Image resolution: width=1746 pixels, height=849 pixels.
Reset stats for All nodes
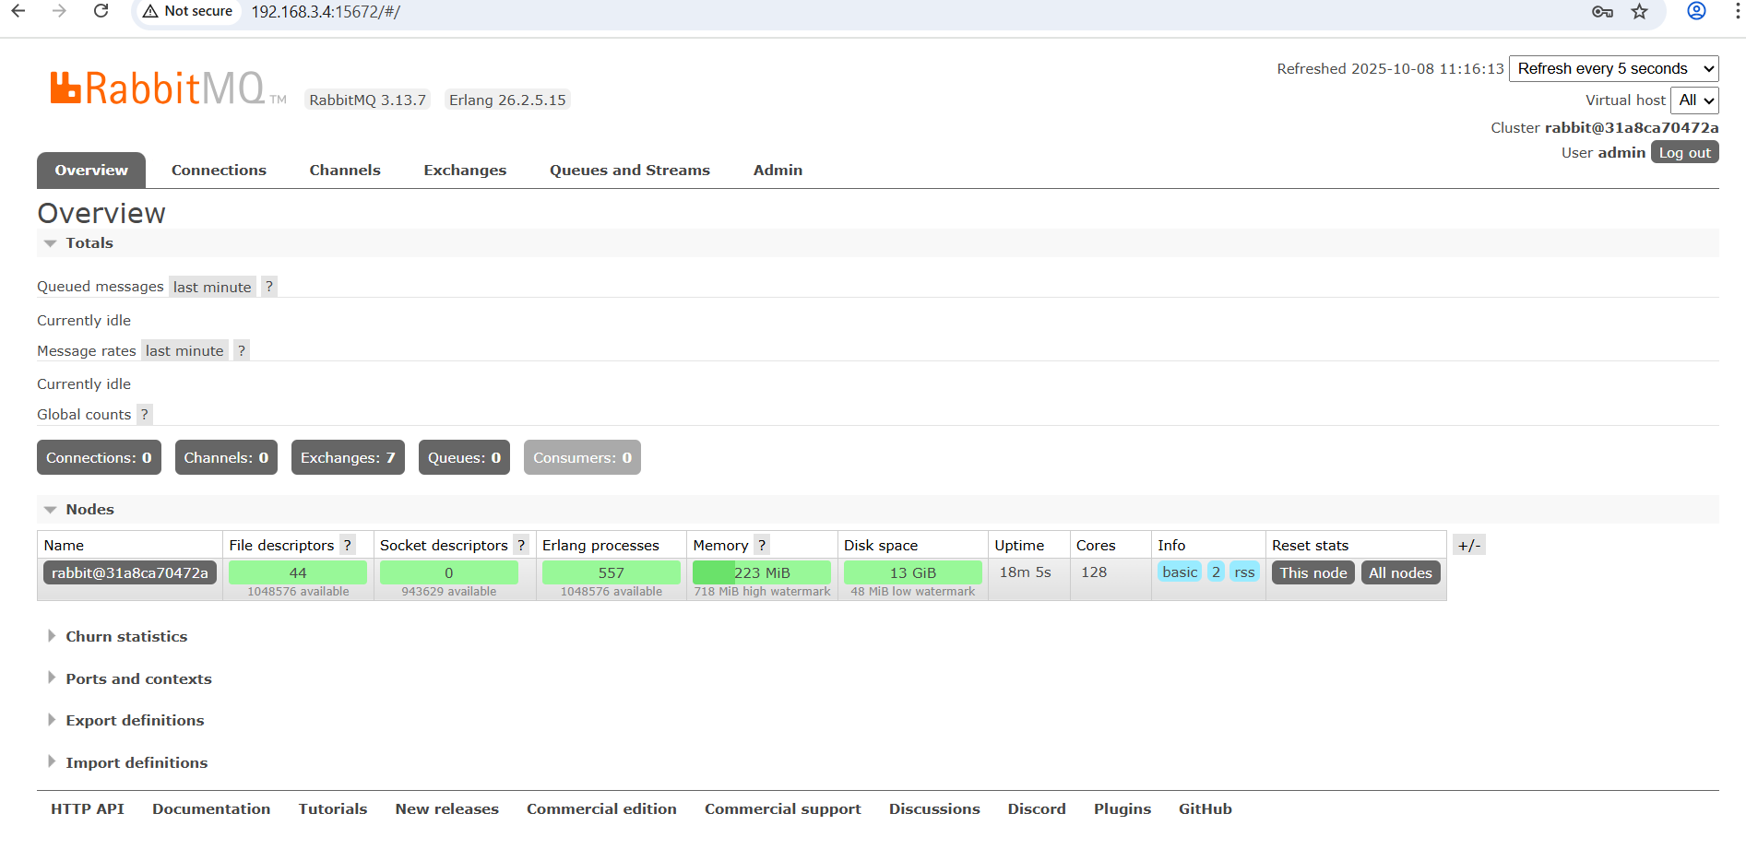click(1400, 572)
